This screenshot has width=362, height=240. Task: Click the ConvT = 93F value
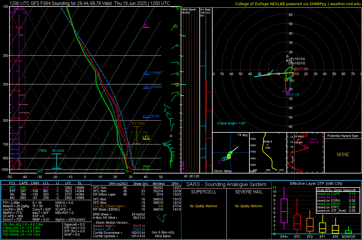(x=42, y=210)
